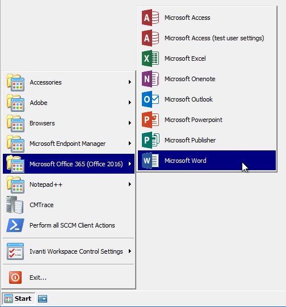Viewport: 286px width, 307px height.
Task: Open Microsoft Access (test user settings) entry
Action: pos(207,38)
